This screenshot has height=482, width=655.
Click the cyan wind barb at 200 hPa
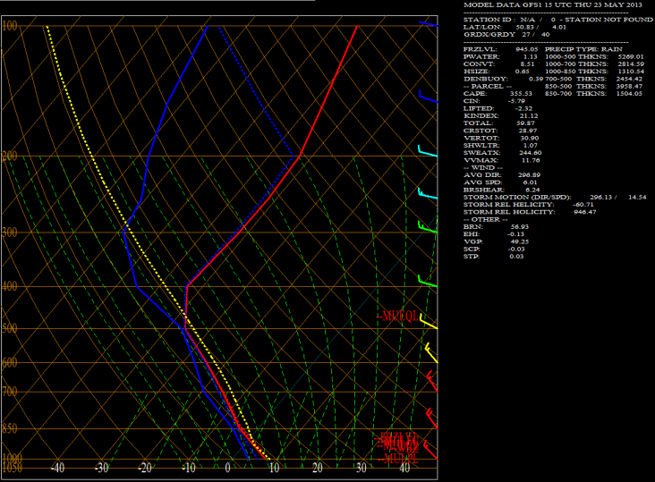click(428, 150)
